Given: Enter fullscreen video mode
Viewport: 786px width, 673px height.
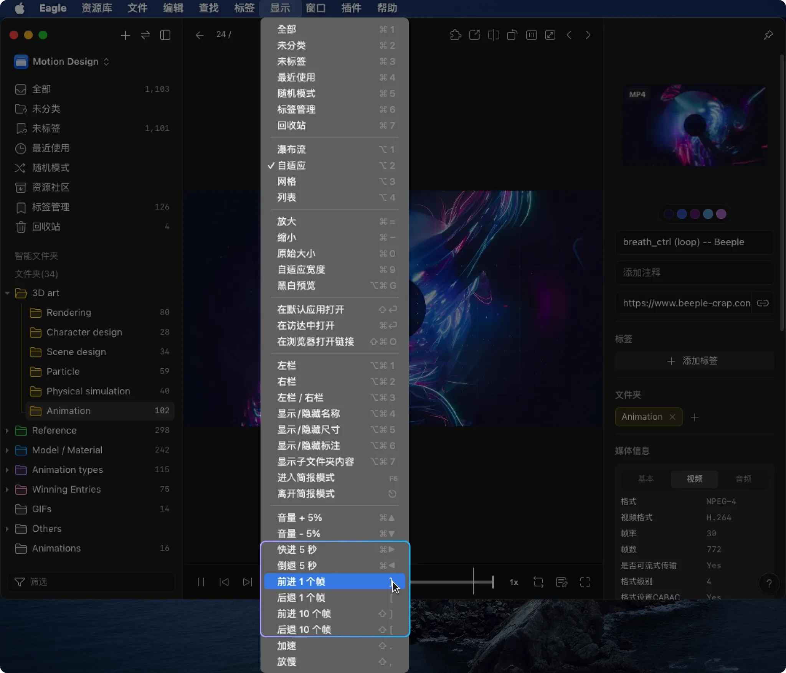Looking at the screenshot, I should coord(585,582).
